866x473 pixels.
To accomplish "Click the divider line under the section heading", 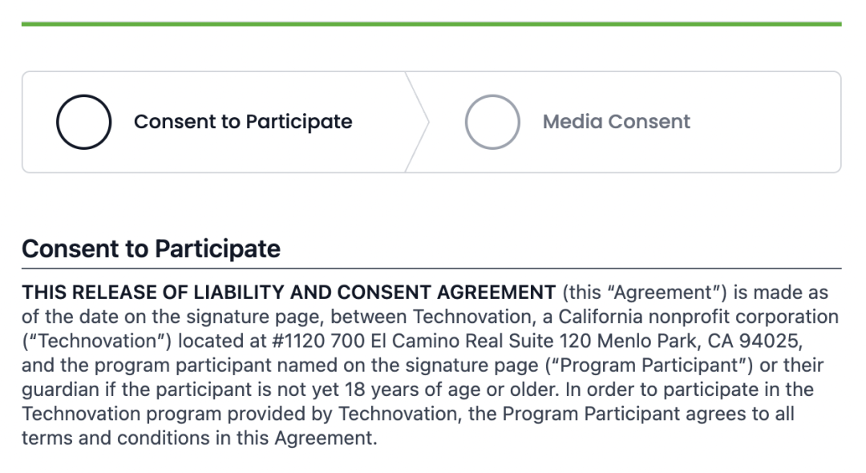I will 431,269.
